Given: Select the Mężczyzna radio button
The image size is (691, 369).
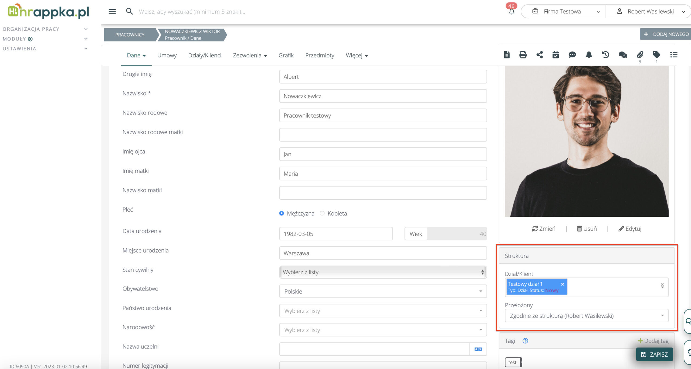Looking at the screenshot, I should click(x=282, y=213).
